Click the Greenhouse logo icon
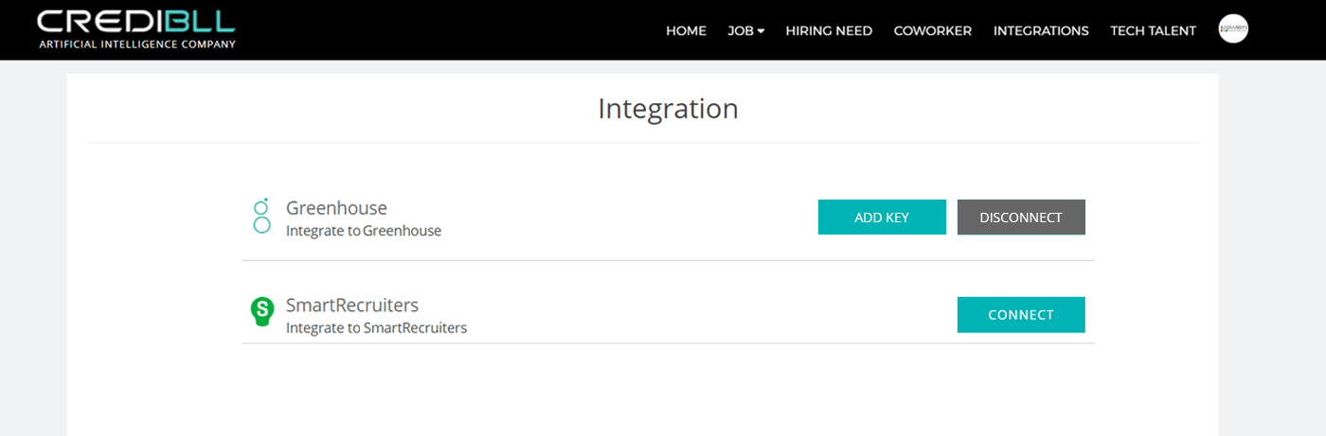Image resolution: width=1326 pixels, height=436 pixels. click(262, 217)
